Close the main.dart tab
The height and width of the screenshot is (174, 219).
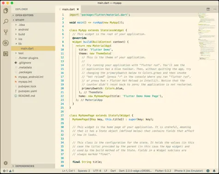pyautogui.click(x=78, y=9)
